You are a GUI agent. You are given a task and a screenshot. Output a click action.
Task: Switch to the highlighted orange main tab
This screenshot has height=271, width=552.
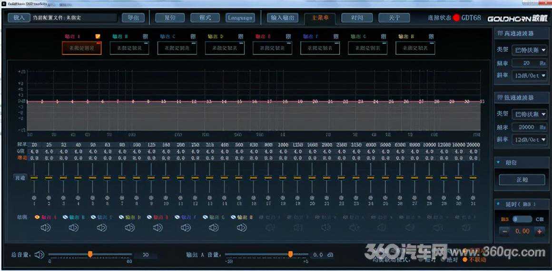[320, 18]
